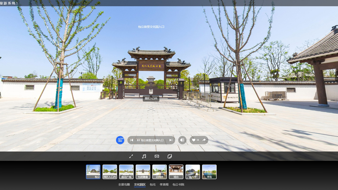Switch to the 包公书院 category tab

pos(178,185)
